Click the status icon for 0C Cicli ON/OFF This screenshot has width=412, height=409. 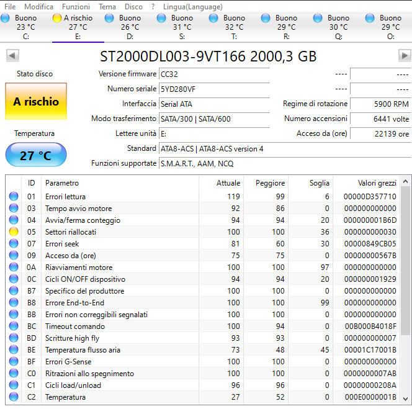click(x=14, y=279)
